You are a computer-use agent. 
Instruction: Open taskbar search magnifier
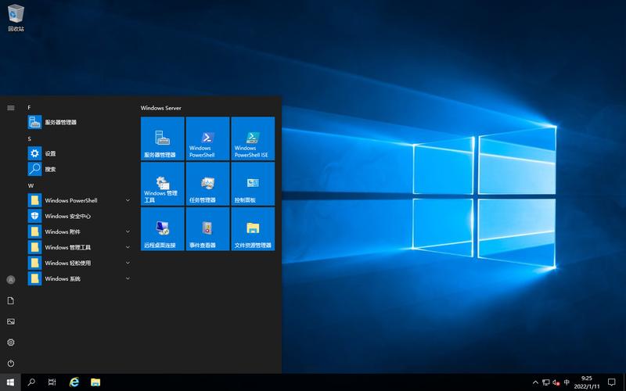31,382
